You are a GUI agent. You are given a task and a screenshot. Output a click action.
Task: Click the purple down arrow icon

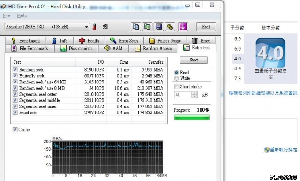click(x=183, y=27)
